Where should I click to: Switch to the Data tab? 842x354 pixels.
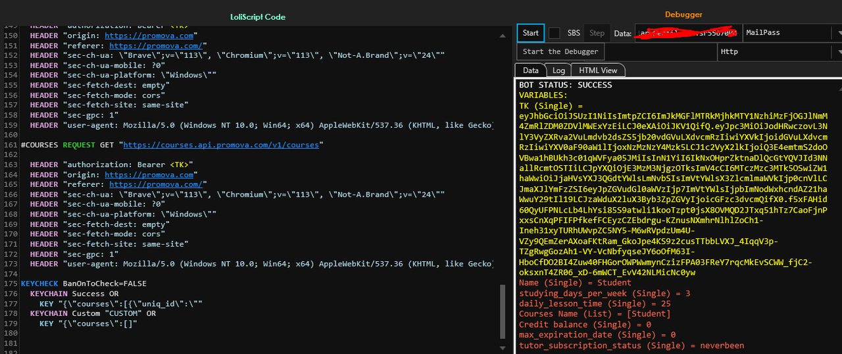coord(530,70)
